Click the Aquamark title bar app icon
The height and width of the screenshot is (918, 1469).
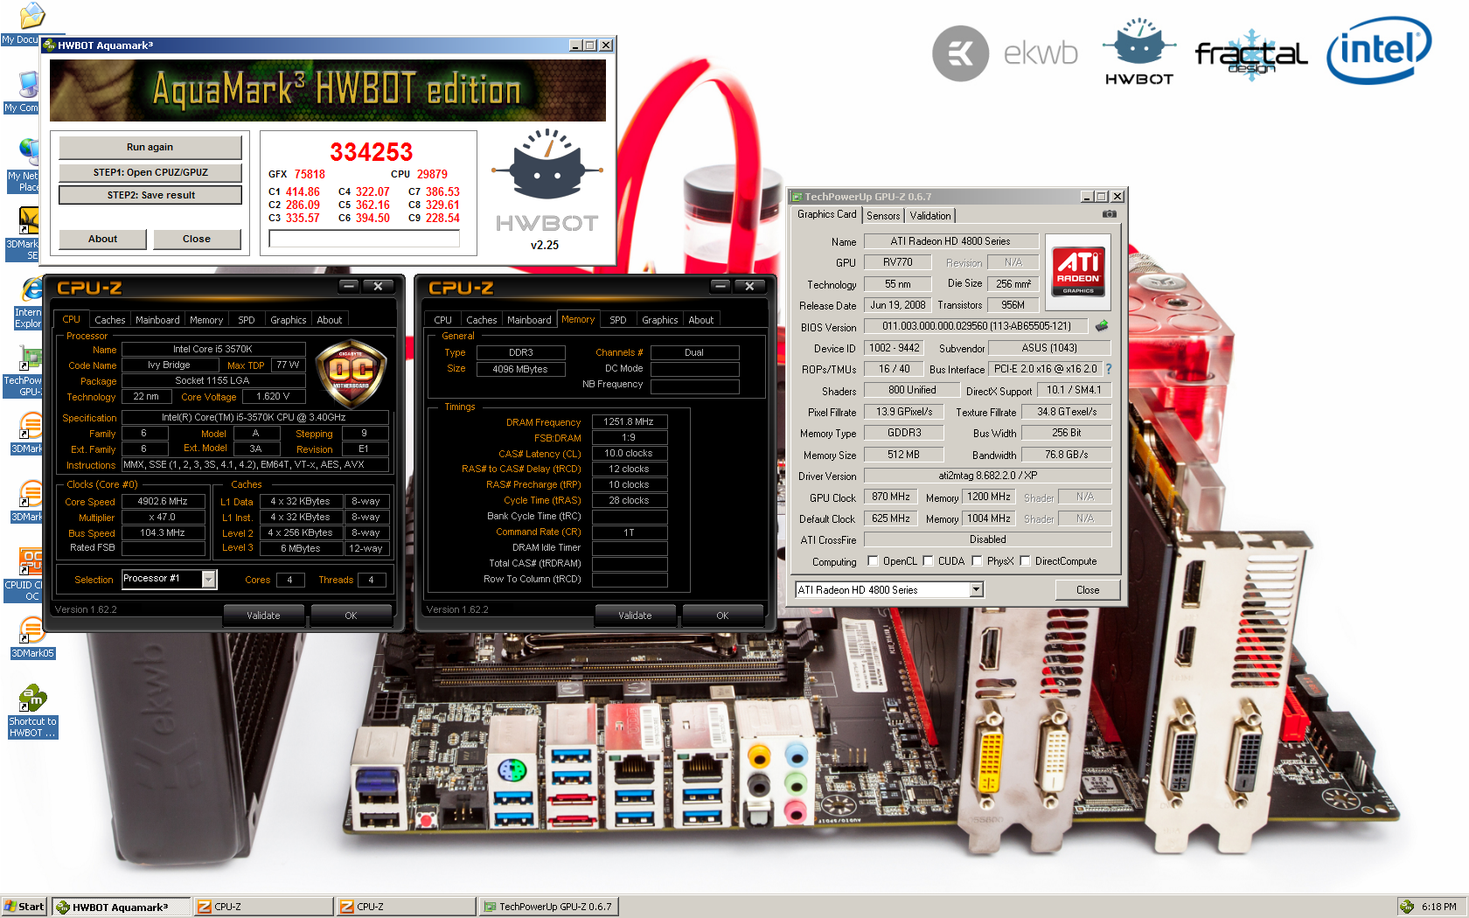click(49, 45)
